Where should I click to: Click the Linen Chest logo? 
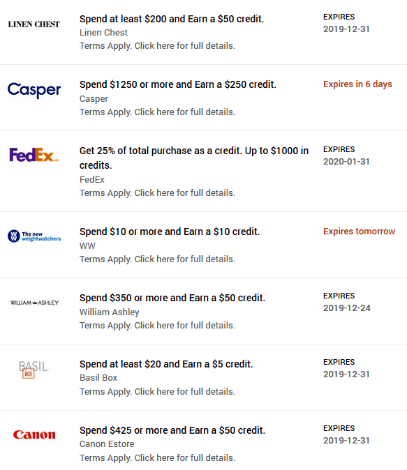tap(34, 24)
